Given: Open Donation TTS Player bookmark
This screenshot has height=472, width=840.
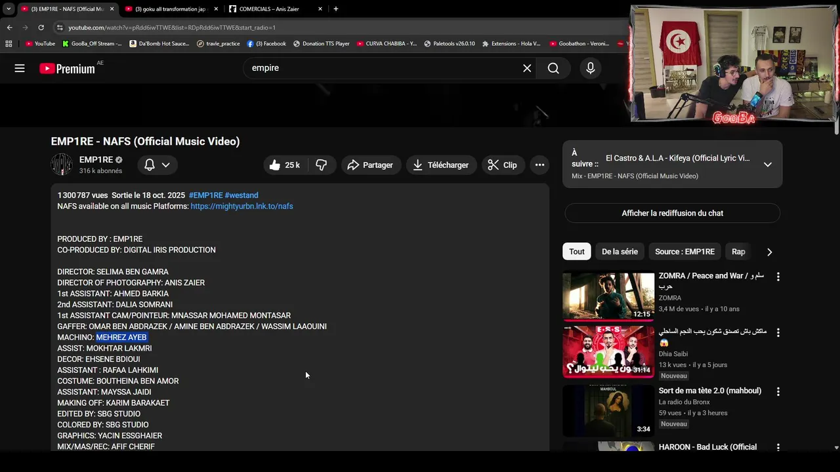Looking at the screenshot, I should coord(322,44).
